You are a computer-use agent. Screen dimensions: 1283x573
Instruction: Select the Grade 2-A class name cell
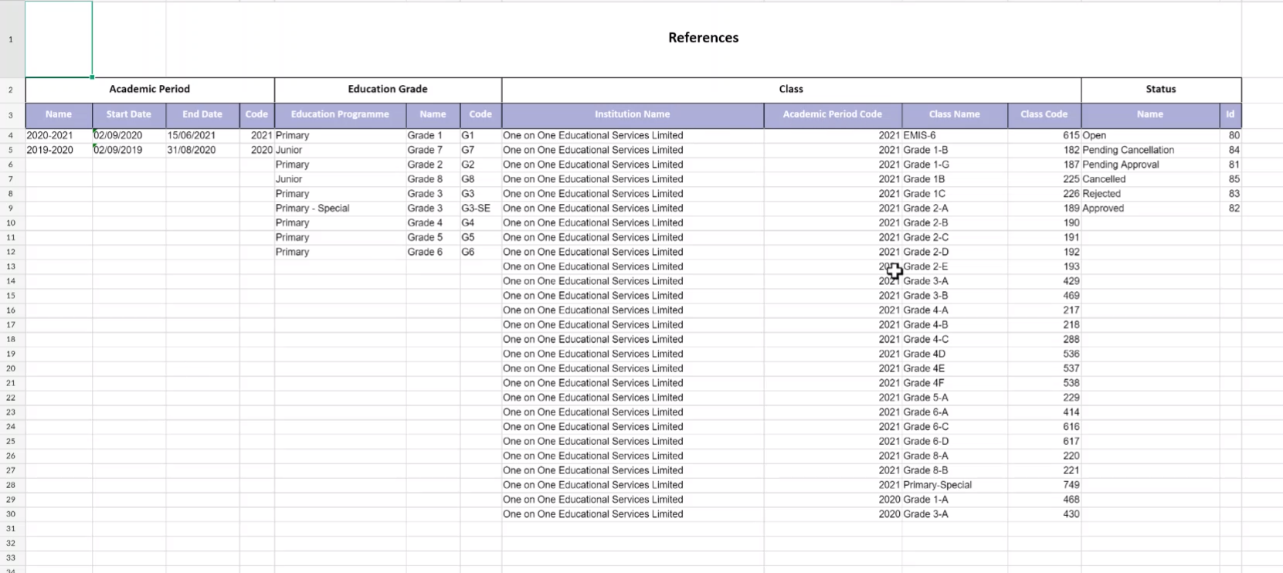pos(955,209)
